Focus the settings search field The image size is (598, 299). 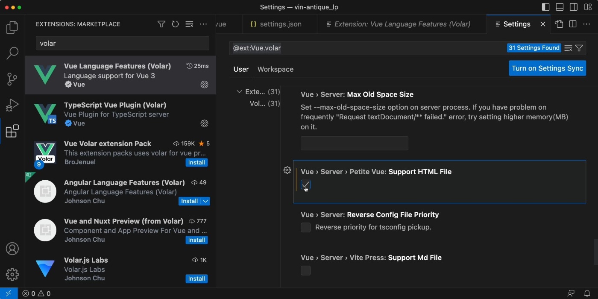tap(367, 48)
